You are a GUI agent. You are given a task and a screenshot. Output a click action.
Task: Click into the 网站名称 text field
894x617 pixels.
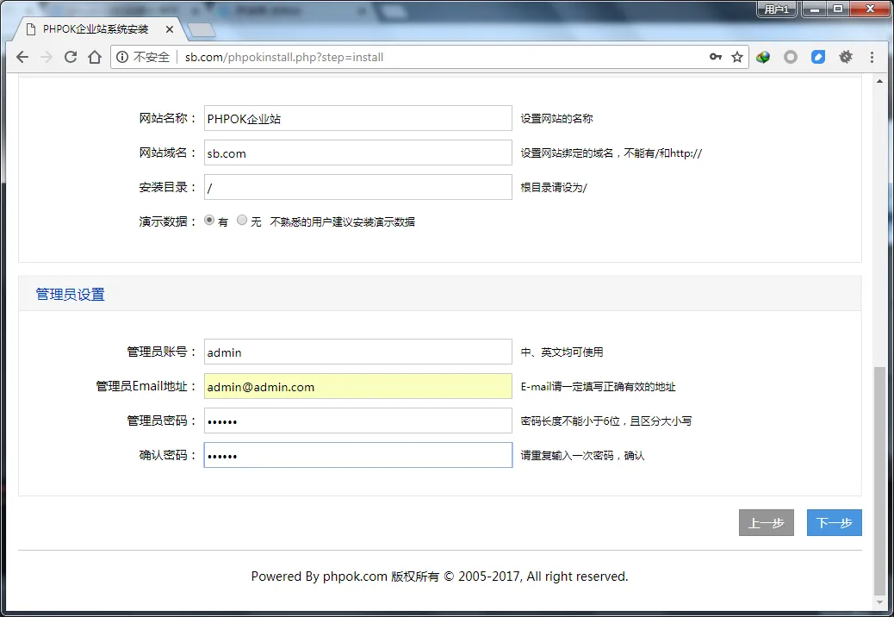pos(357,119)
